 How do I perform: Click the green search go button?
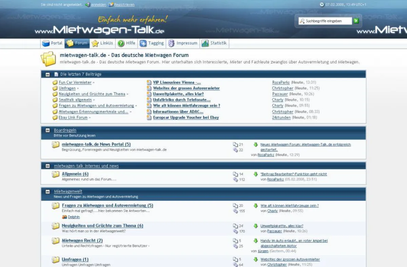coord(356,21)
